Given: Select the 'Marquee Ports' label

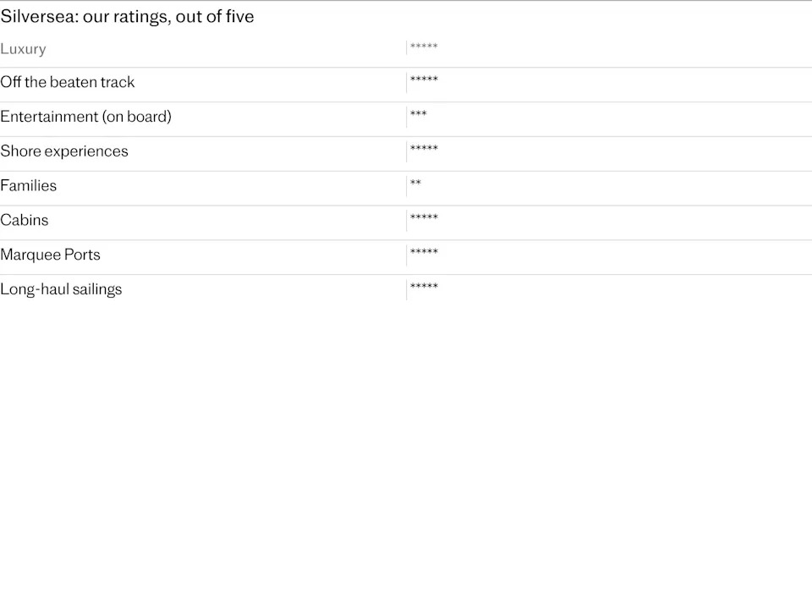Looking at the screenshot, I should [x=50, y=255].
